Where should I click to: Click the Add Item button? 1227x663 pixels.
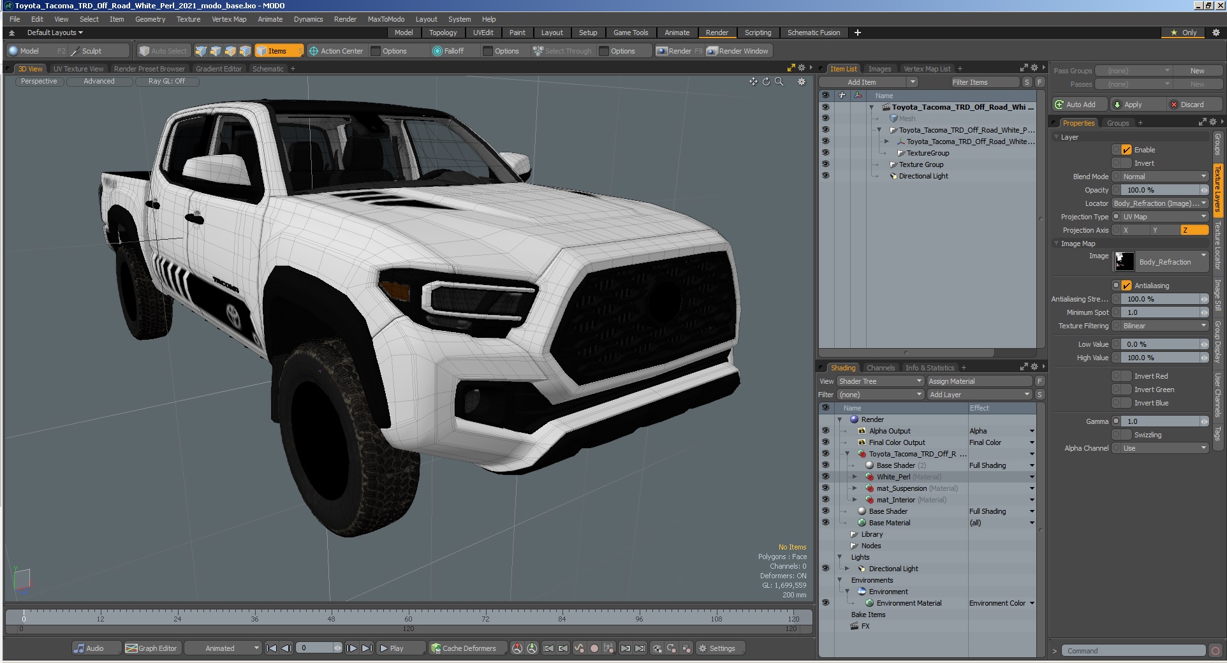click(x=862, y=82)
